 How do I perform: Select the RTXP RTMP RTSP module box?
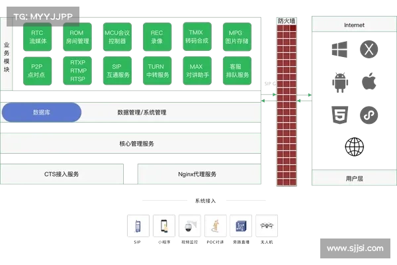[77, 70]
